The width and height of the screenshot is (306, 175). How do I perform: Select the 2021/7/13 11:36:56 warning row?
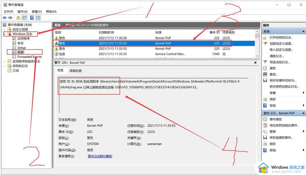tap(154, 38)
